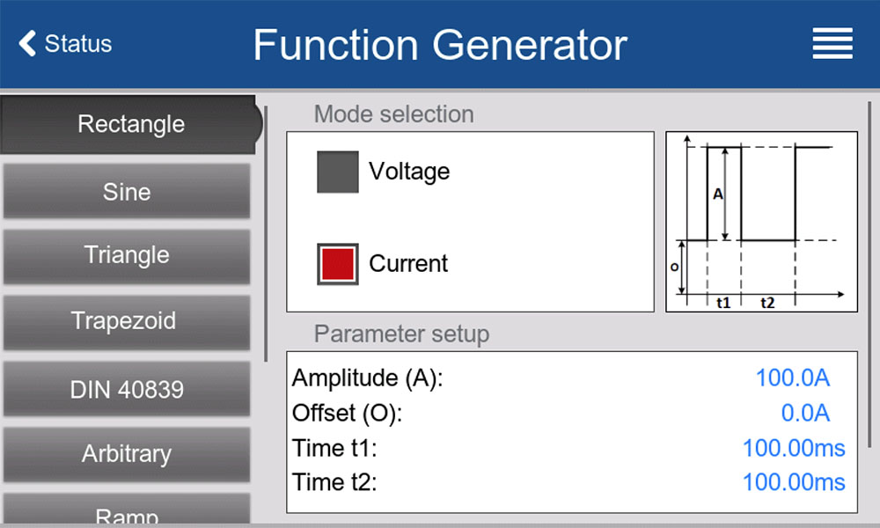Select the Voltage mode checkbox
880x528 pixels.
pyautogui.click(x=337, y=172)
